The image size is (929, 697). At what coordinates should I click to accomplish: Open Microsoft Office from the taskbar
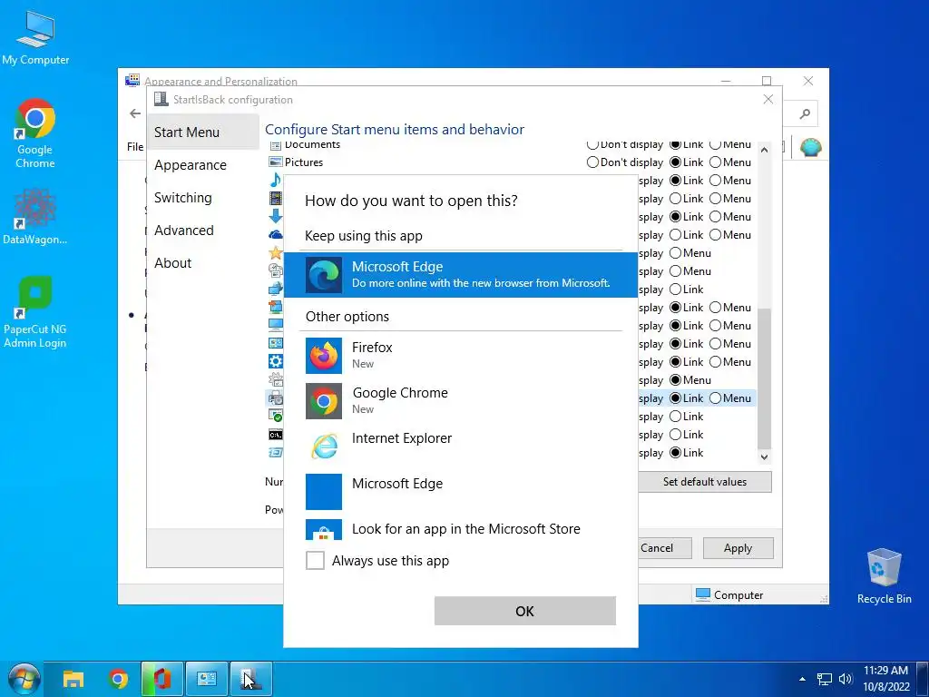162,679
